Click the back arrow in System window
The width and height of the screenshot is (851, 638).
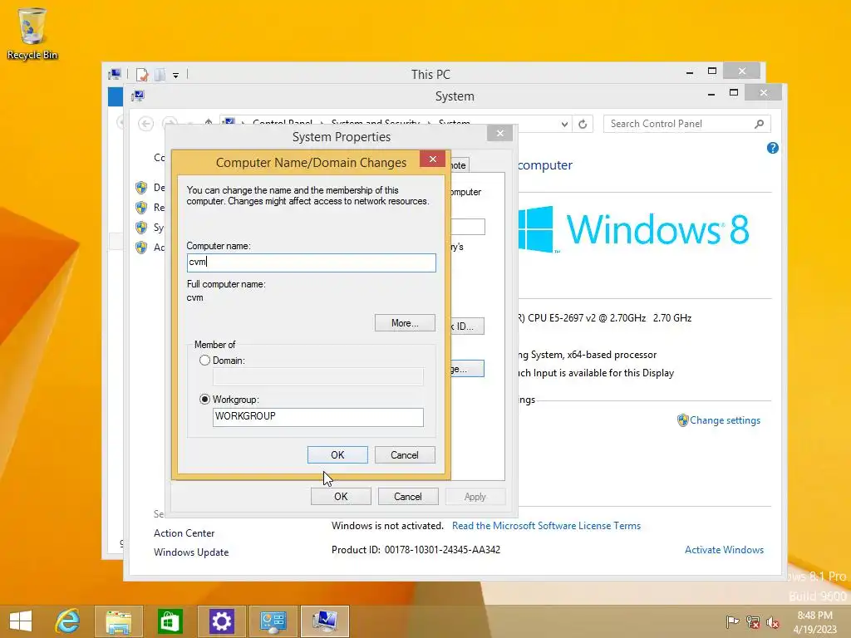click(145, 125)
